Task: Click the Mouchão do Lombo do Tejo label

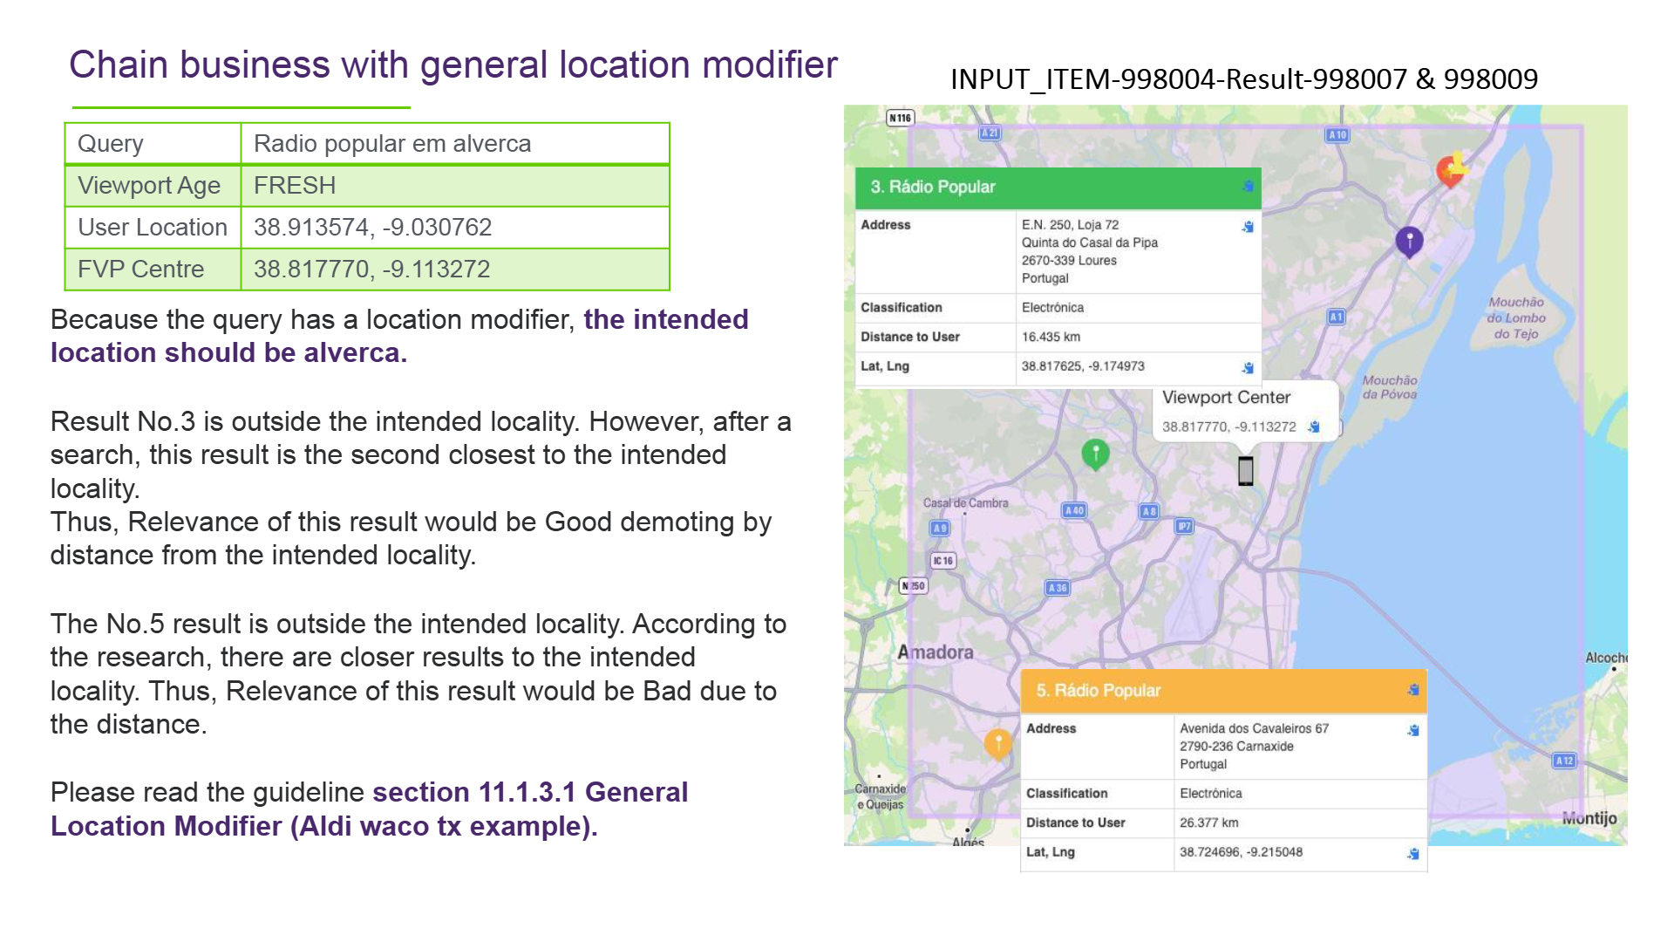Action: pos(1516,318)
